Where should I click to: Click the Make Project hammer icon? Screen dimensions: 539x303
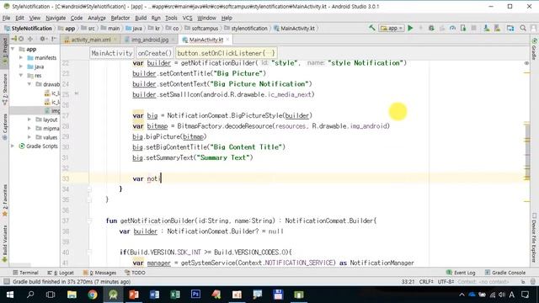click(371, 28)
